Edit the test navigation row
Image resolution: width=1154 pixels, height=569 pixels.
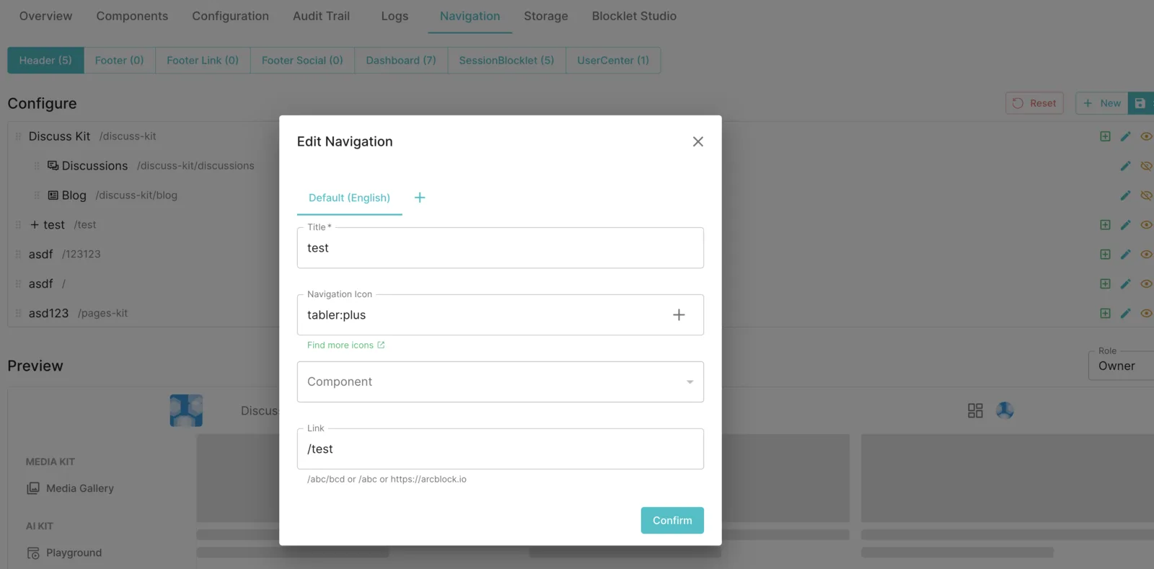coord(1125,225)
